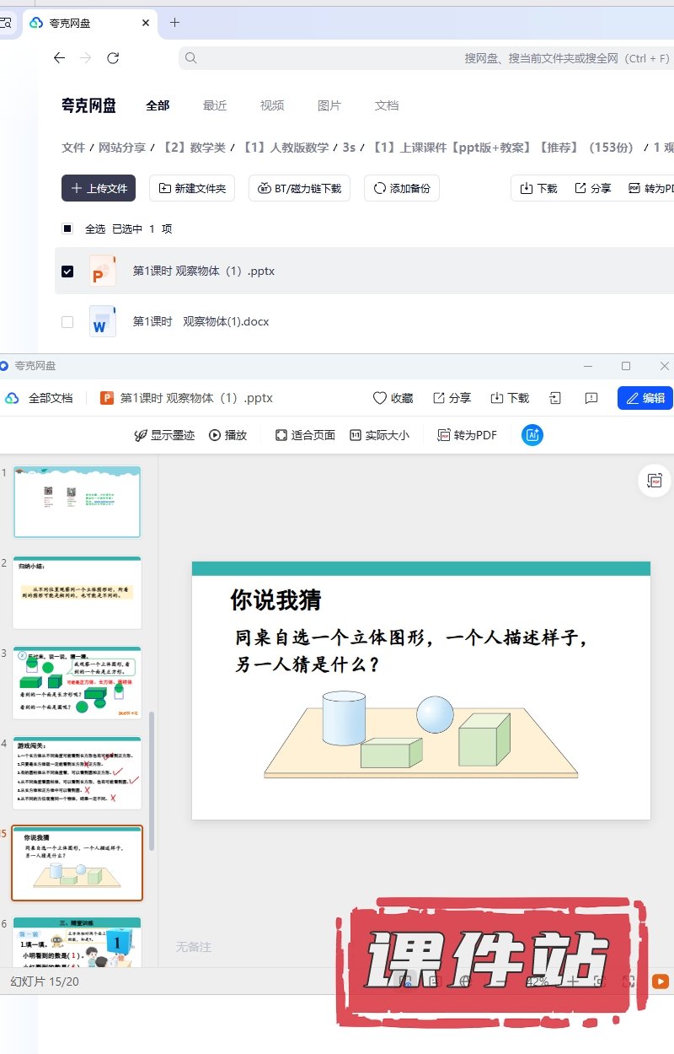
Task: Click the 上传文件 upload button
Action: 99,188
